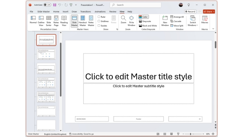
Task: Open Undo history dropdown arrow
Action: point(62,5)
